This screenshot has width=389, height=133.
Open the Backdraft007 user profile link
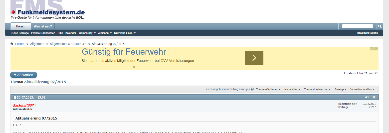(x=23, y=105)
